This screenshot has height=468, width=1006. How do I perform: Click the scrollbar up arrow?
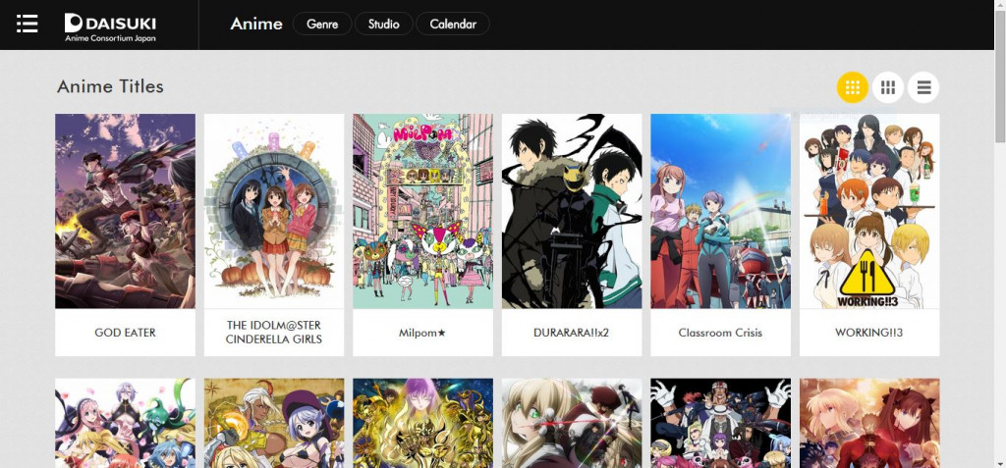pyautogui.click(x=998, y=6)
